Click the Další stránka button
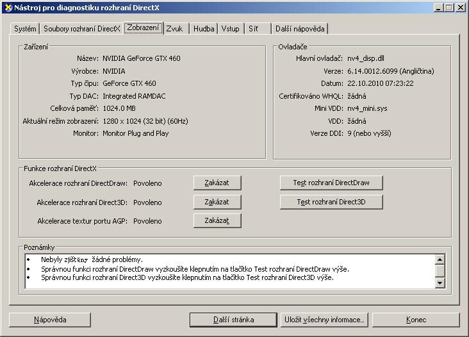The width and height of the screenshot is (469, 337). [x=234, y=320]
